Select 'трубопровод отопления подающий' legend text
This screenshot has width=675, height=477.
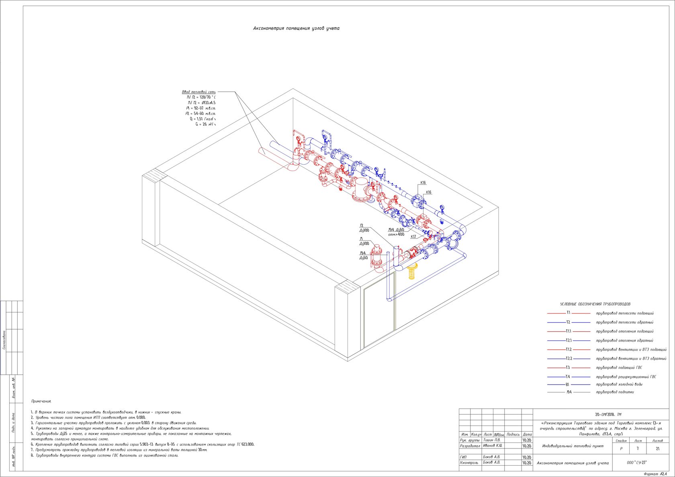click(x=625, y=332)
